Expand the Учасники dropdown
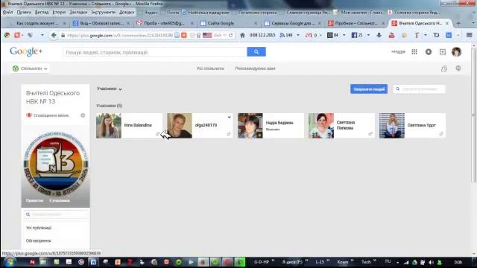Viewport: 477px width, 268px height. pos(110,89)
